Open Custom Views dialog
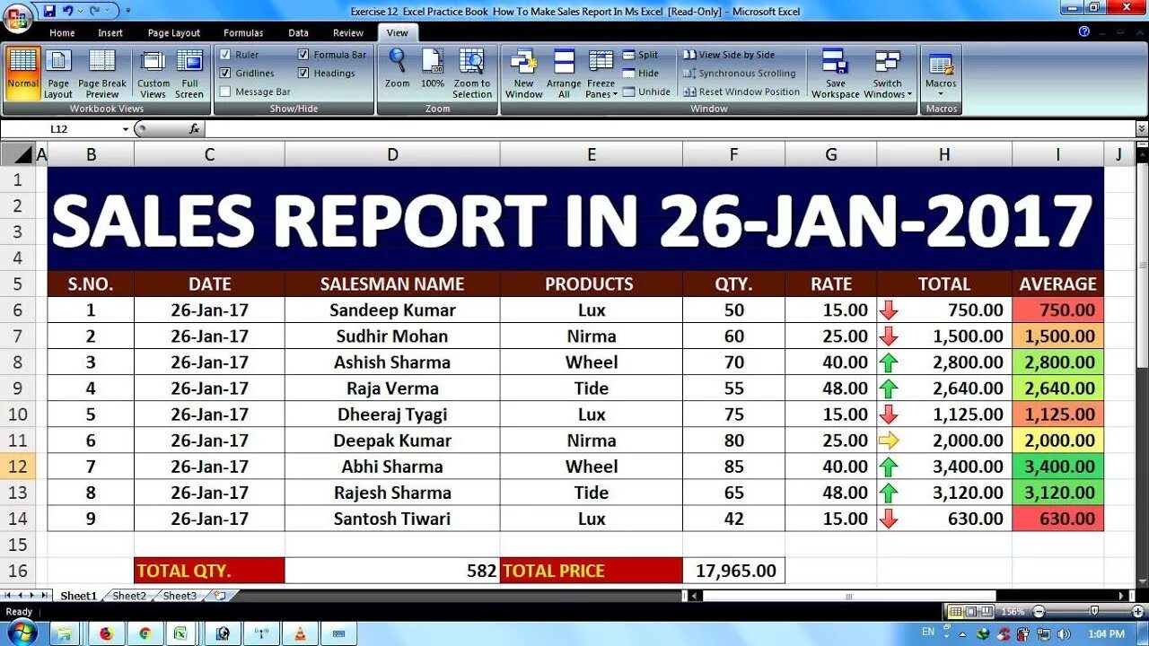 pyautogui.click(x=153, y=73)
